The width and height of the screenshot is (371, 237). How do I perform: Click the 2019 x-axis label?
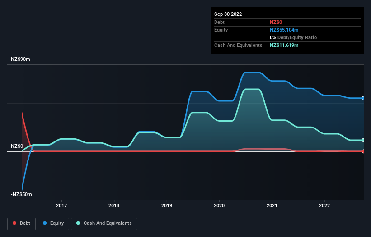point(167,205)
